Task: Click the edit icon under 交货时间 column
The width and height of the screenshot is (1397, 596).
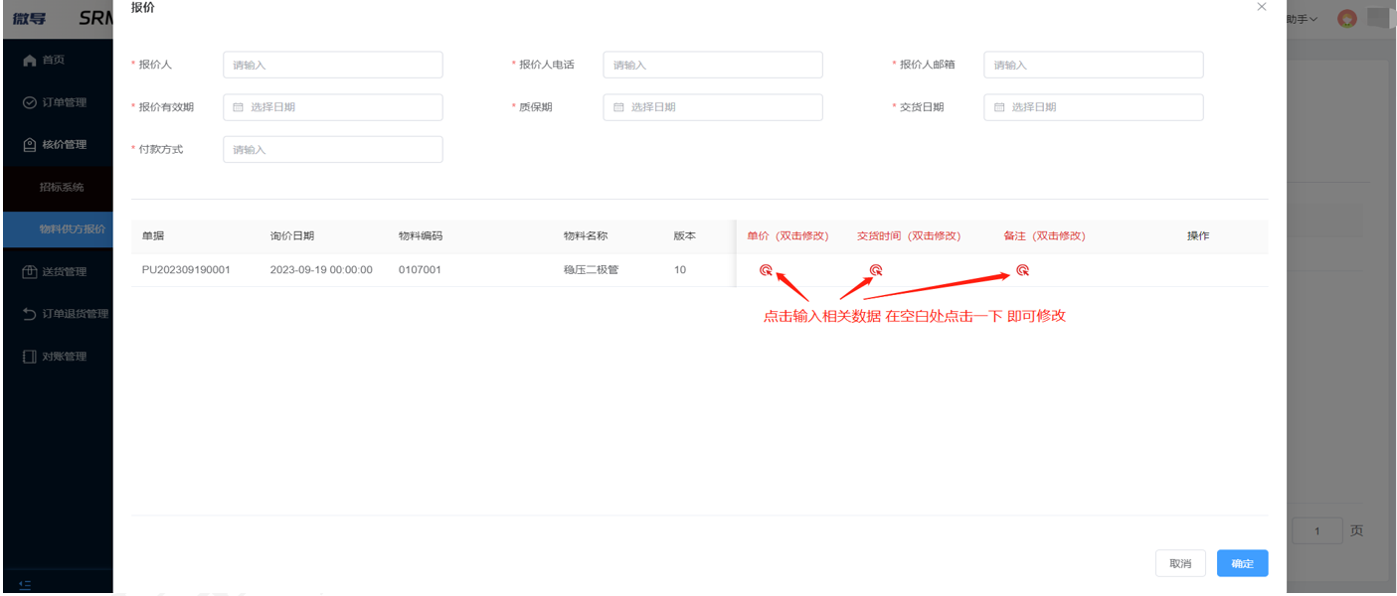Action: pyautogui.click(x=876, y=268)
